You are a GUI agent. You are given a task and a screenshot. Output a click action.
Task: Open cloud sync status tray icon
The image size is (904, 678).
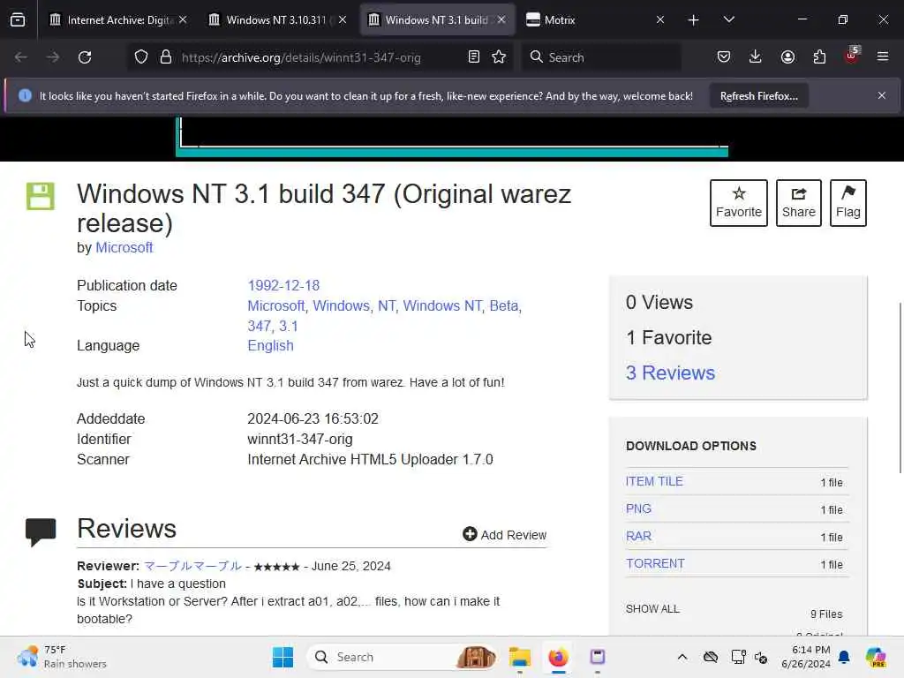711,657
